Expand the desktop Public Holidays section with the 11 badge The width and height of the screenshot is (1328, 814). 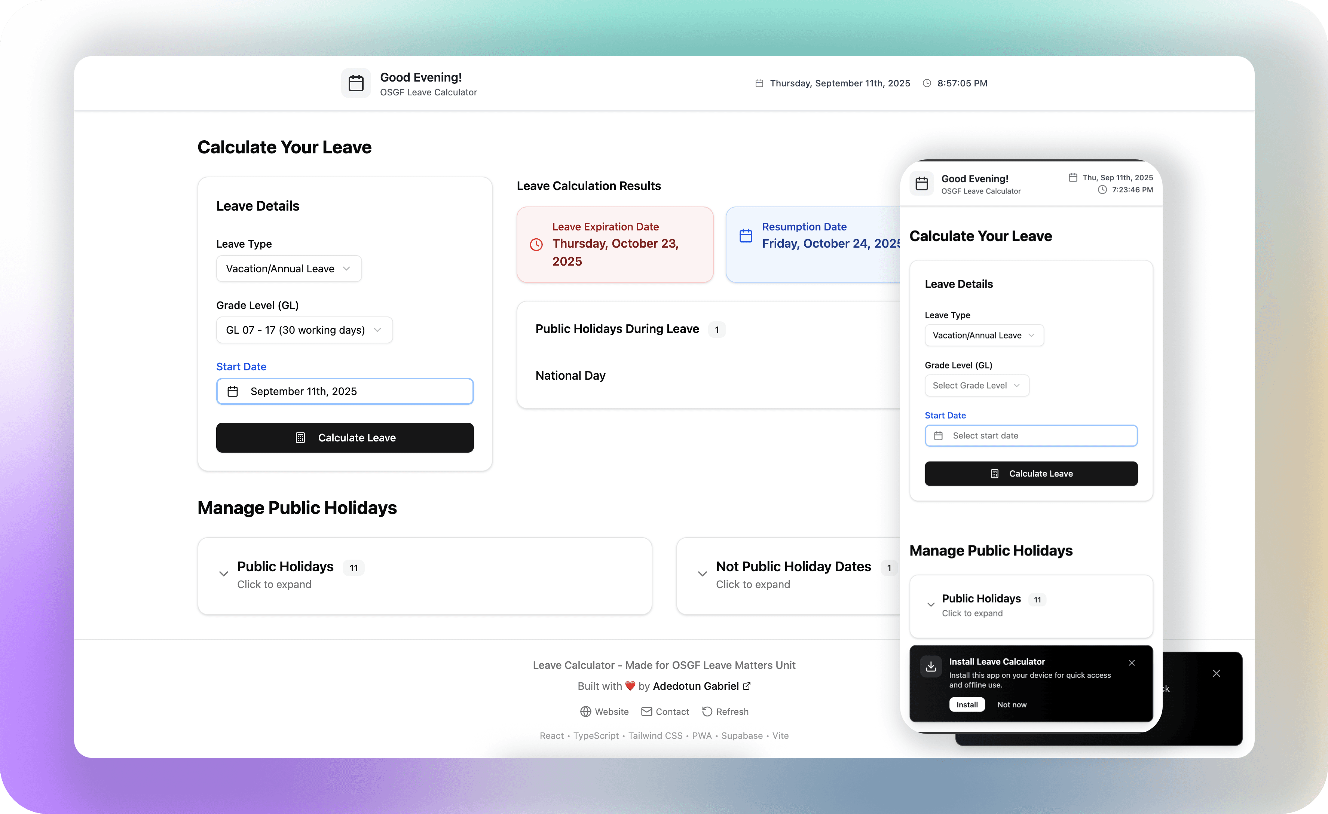(x=286, y=575)
